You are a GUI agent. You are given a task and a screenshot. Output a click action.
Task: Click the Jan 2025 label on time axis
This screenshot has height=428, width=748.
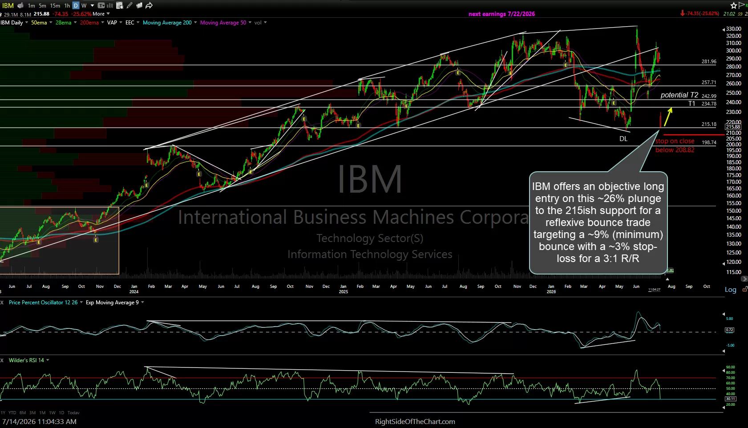point(344,289)
